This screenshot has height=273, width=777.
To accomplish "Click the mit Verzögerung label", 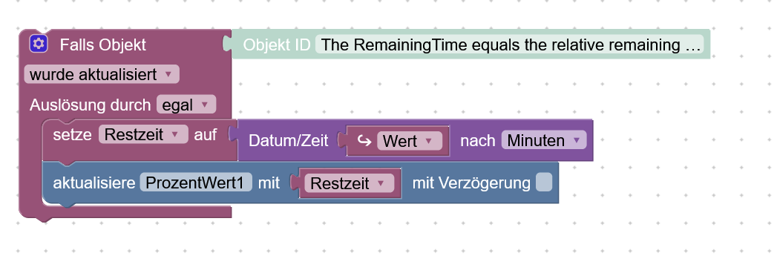I will tap(471, 182).
